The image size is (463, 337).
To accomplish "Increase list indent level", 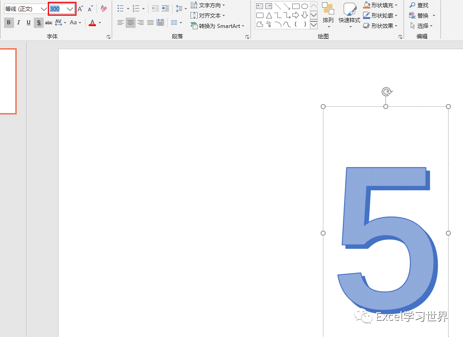I will (165, 9).
